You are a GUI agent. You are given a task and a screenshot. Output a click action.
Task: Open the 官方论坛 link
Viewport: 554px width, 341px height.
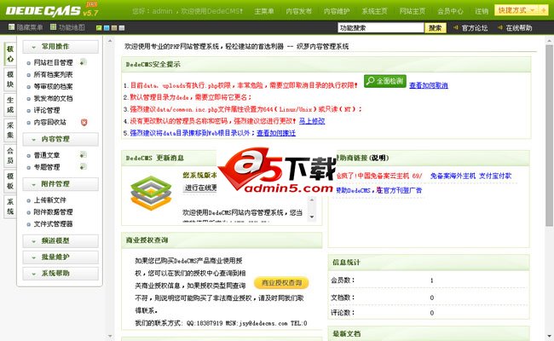pyautogui.click(x=475, y=27)
